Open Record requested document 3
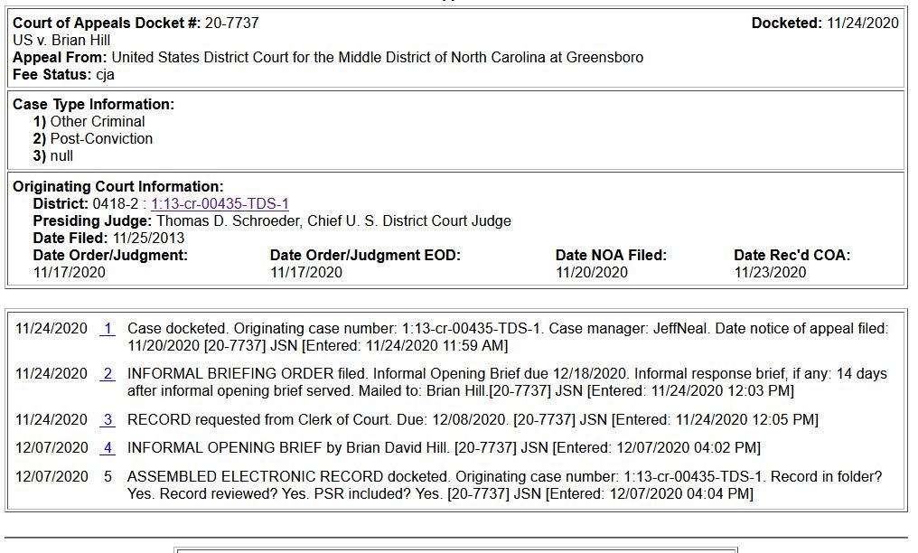Image resolution: width=918 pixels, height=553 pixels. click(x=108, y=419)
